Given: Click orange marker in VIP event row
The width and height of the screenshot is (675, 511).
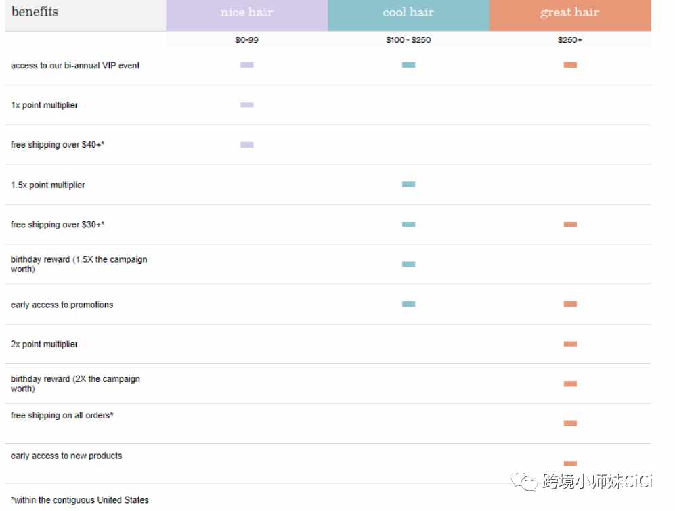Looking at the screenshot, I should pos(570,65).
